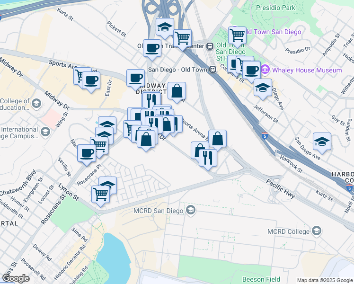354x284 pixels.
Task: Select the grocery cart marker near the transit center
Action: 183,38
